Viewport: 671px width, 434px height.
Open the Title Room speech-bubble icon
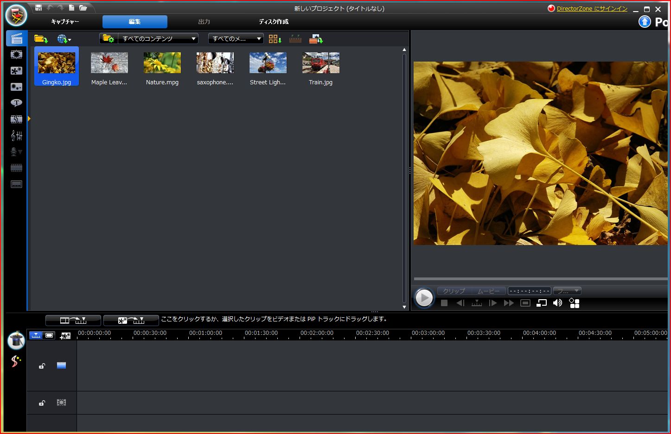point(16,103)
